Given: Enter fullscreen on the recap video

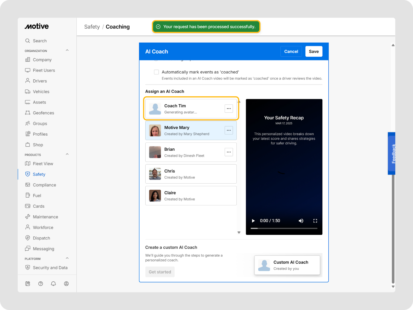Looking at the screenshot, I should tap(315, 221).
